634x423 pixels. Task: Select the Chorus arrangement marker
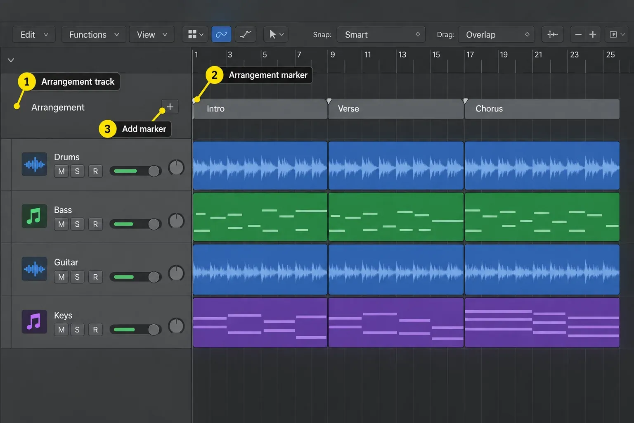542,109
